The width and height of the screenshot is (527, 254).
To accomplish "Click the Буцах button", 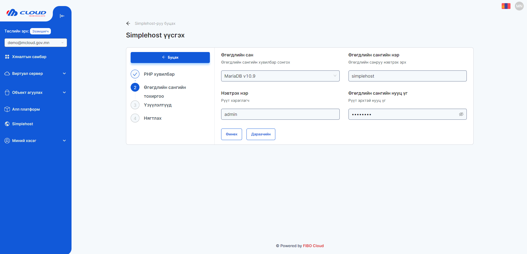I will coord(170,57).
